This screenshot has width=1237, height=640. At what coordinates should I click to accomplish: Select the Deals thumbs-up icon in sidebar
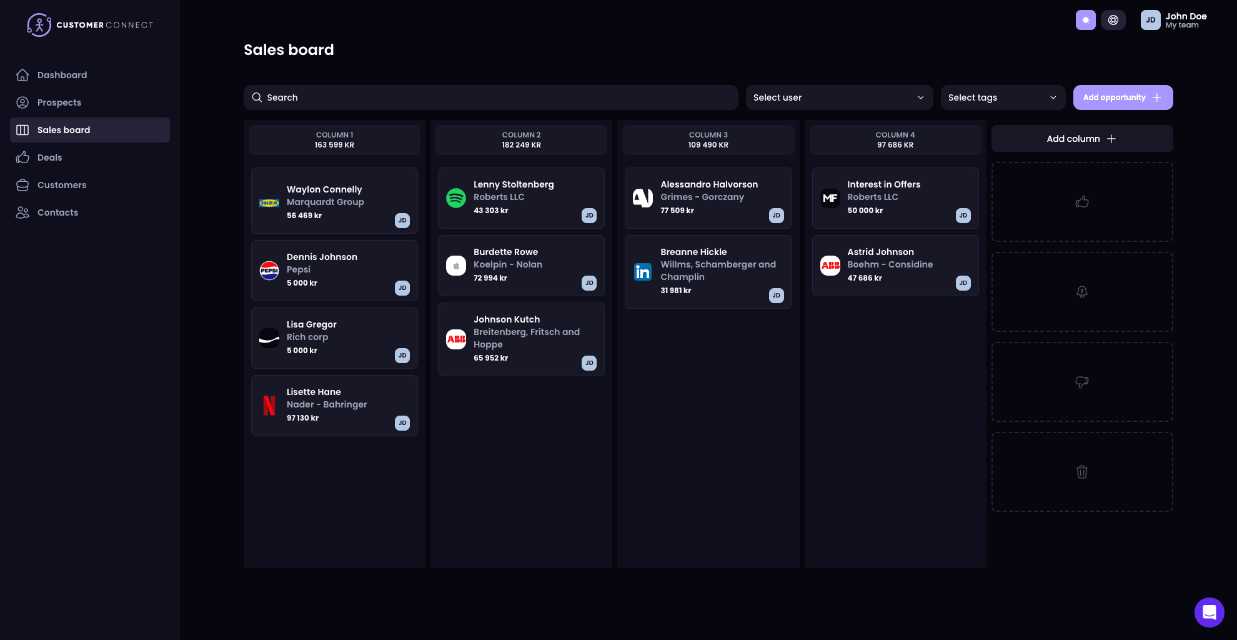22,157
